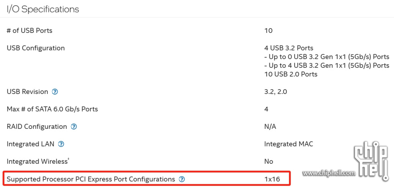Select the Integrated MAC value text
Viewport: 394px width, 187px height.
click(289, 144)
